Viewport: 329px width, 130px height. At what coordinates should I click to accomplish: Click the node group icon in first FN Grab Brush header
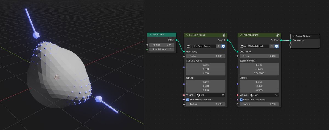[x=224, y=35]
